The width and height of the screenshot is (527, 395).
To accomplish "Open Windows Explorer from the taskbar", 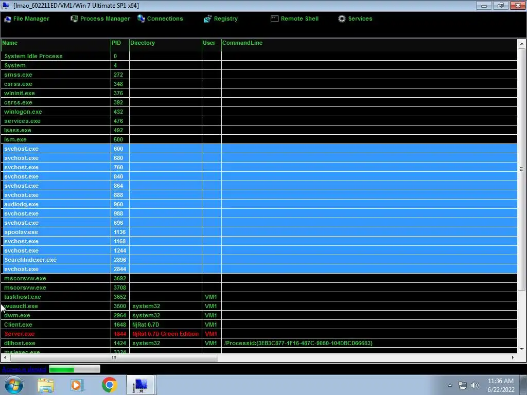I will click(46, 385).
